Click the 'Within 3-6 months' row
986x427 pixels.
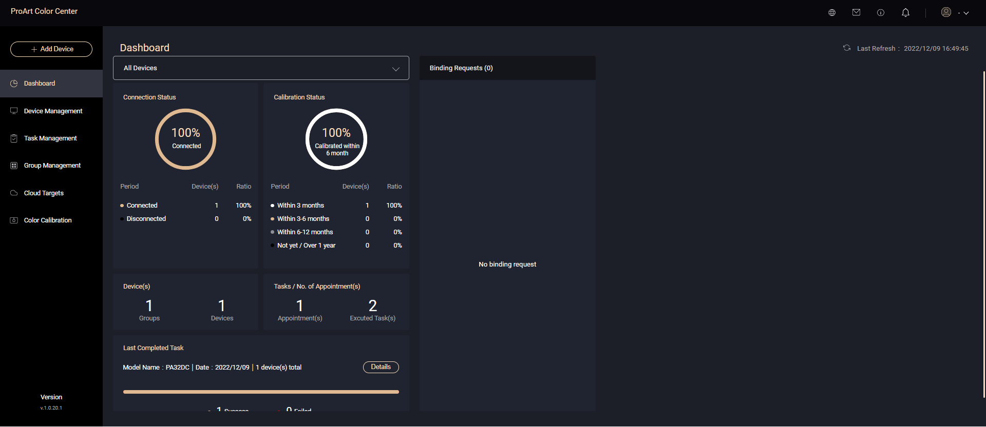[336, 219]
